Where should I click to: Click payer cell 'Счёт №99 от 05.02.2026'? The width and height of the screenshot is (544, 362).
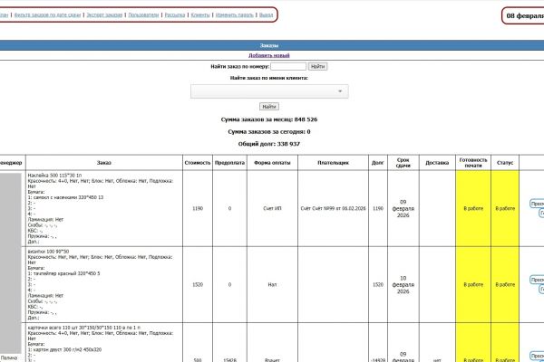pos(333,208)
